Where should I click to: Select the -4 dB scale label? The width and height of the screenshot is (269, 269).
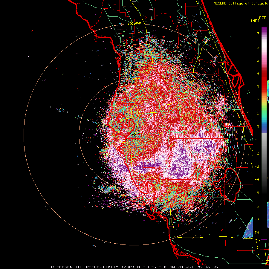point(257,180)
